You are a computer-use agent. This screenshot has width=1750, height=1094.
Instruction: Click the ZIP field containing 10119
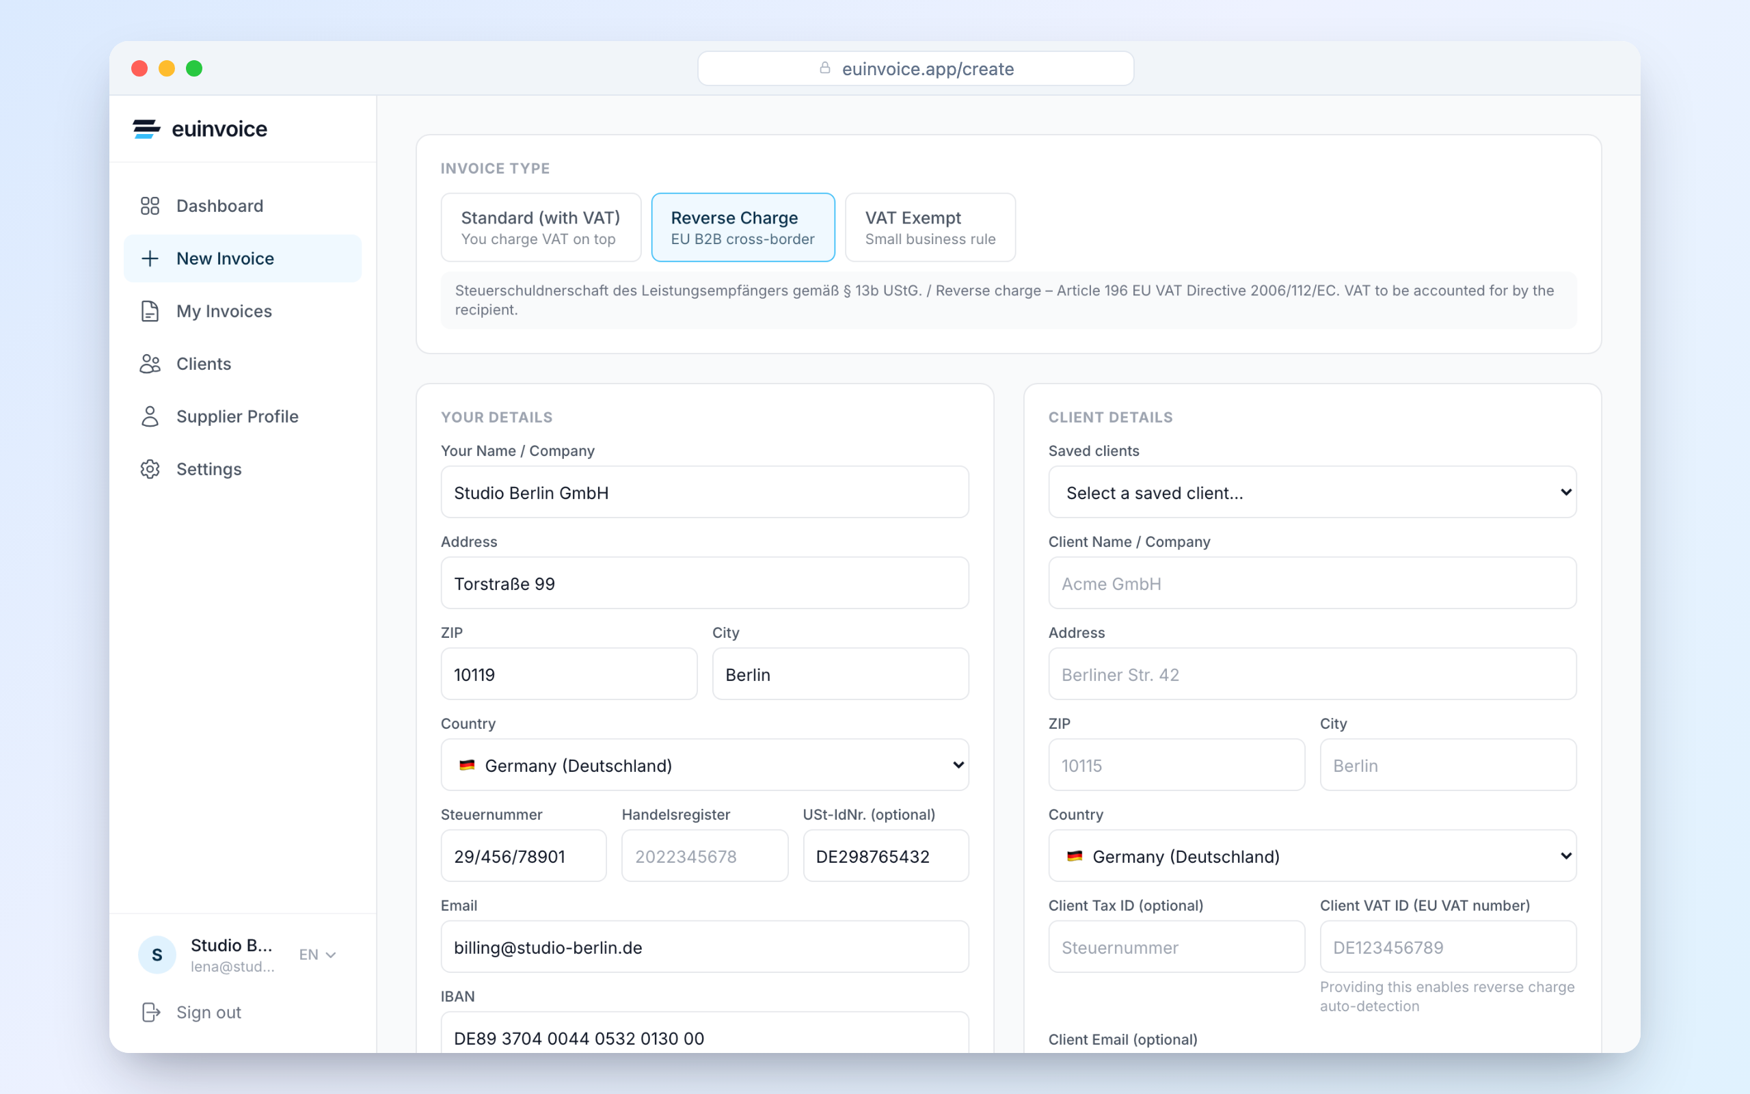pos(569,674)
